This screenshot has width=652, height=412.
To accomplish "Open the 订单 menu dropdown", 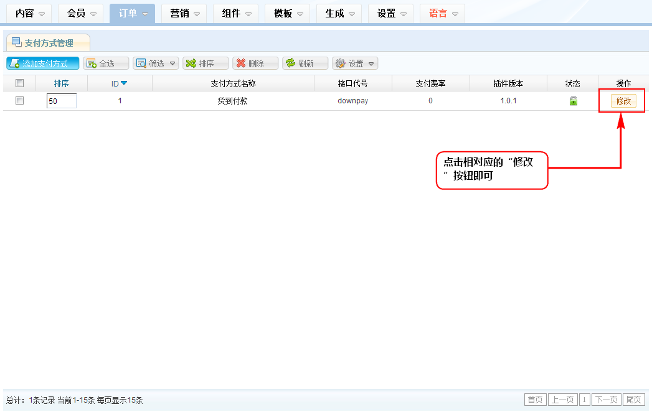I will (x=132, y=13).
